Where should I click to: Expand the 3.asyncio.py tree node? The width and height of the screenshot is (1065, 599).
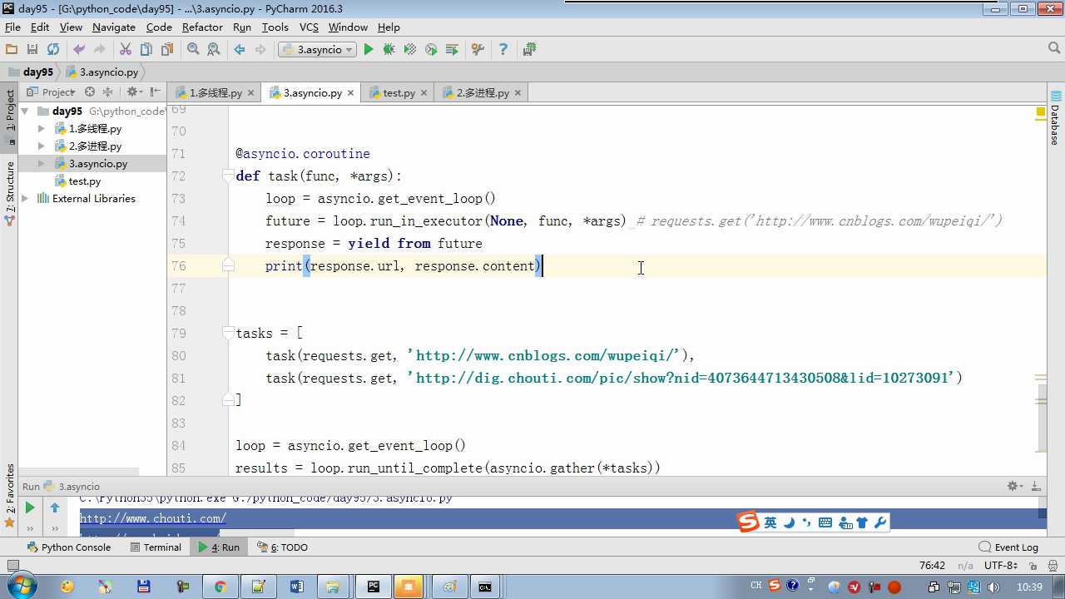coord(42,164)
